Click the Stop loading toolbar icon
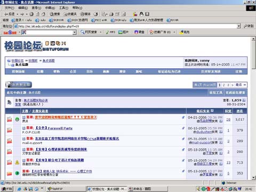The image size is (256, 192). [31, 14]
